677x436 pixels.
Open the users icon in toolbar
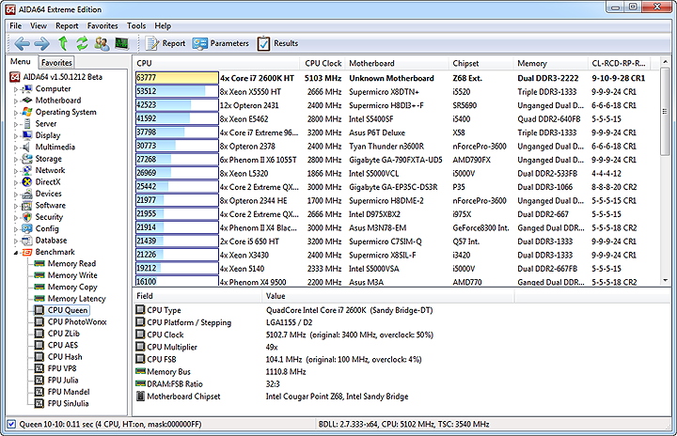[x=102, y=43]
